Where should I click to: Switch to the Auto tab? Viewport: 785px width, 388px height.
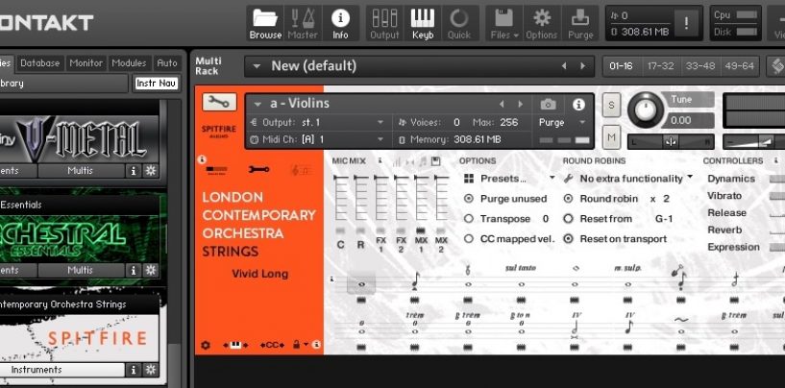167,63
